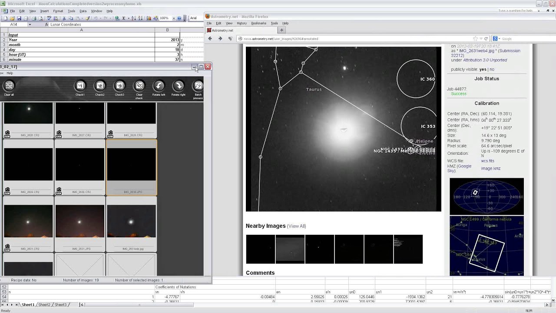
Task: Open the Firefox Bookmarks menu
Action: click(x=258, y=23)
